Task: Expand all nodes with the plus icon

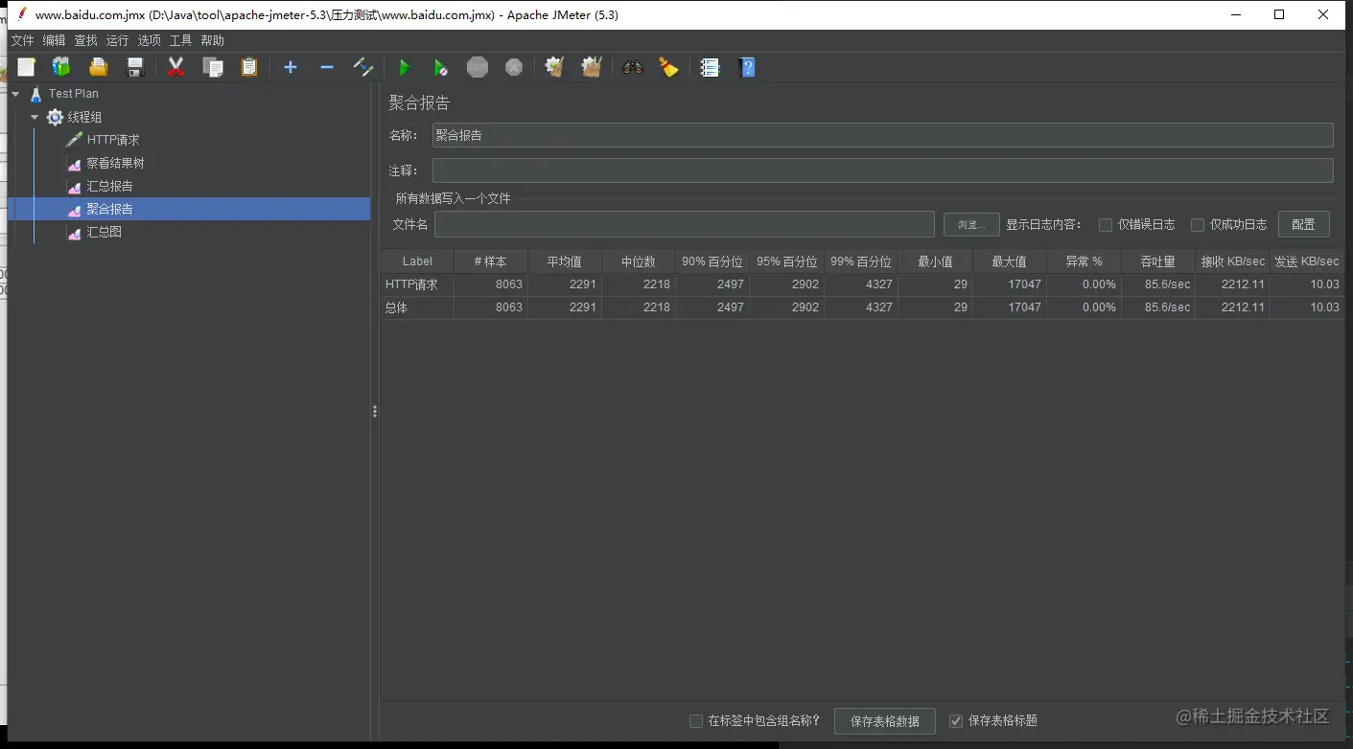Action: pos(291,67)
